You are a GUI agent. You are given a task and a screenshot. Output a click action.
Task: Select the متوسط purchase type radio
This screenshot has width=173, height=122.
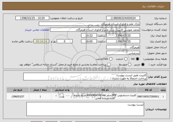tap(129, 64)
